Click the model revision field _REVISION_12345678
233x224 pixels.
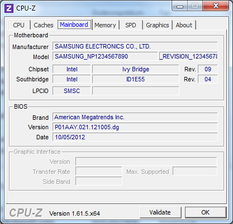point(188,56)
